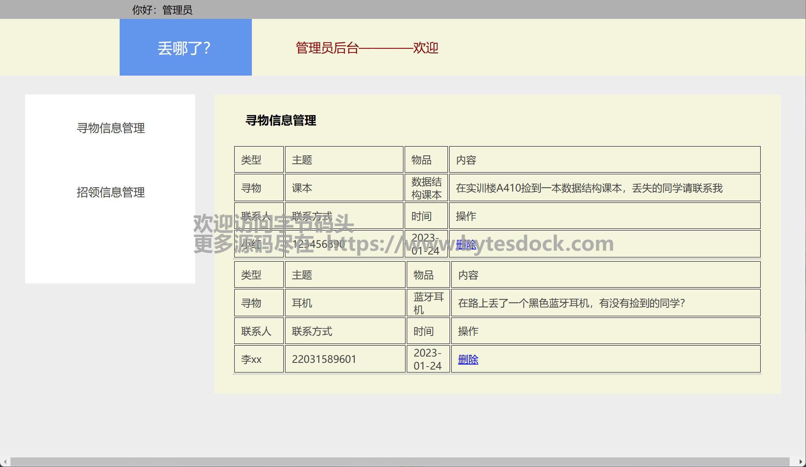Image resolution: width=806 pixels, height=467 pixels.
Task: Click the 课本 subject cell
Action: pos(302,188)
